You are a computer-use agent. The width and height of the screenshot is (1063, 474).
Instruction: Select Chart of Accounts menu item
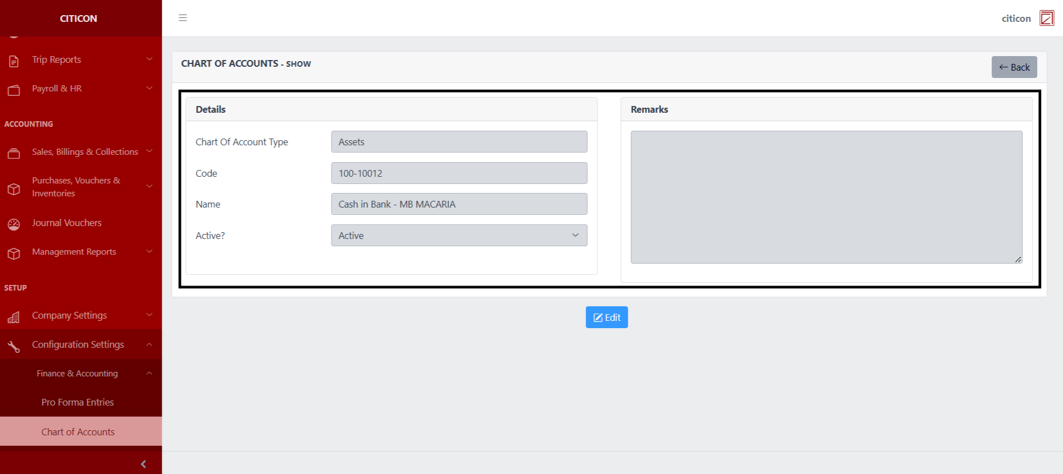pos(78,432)
